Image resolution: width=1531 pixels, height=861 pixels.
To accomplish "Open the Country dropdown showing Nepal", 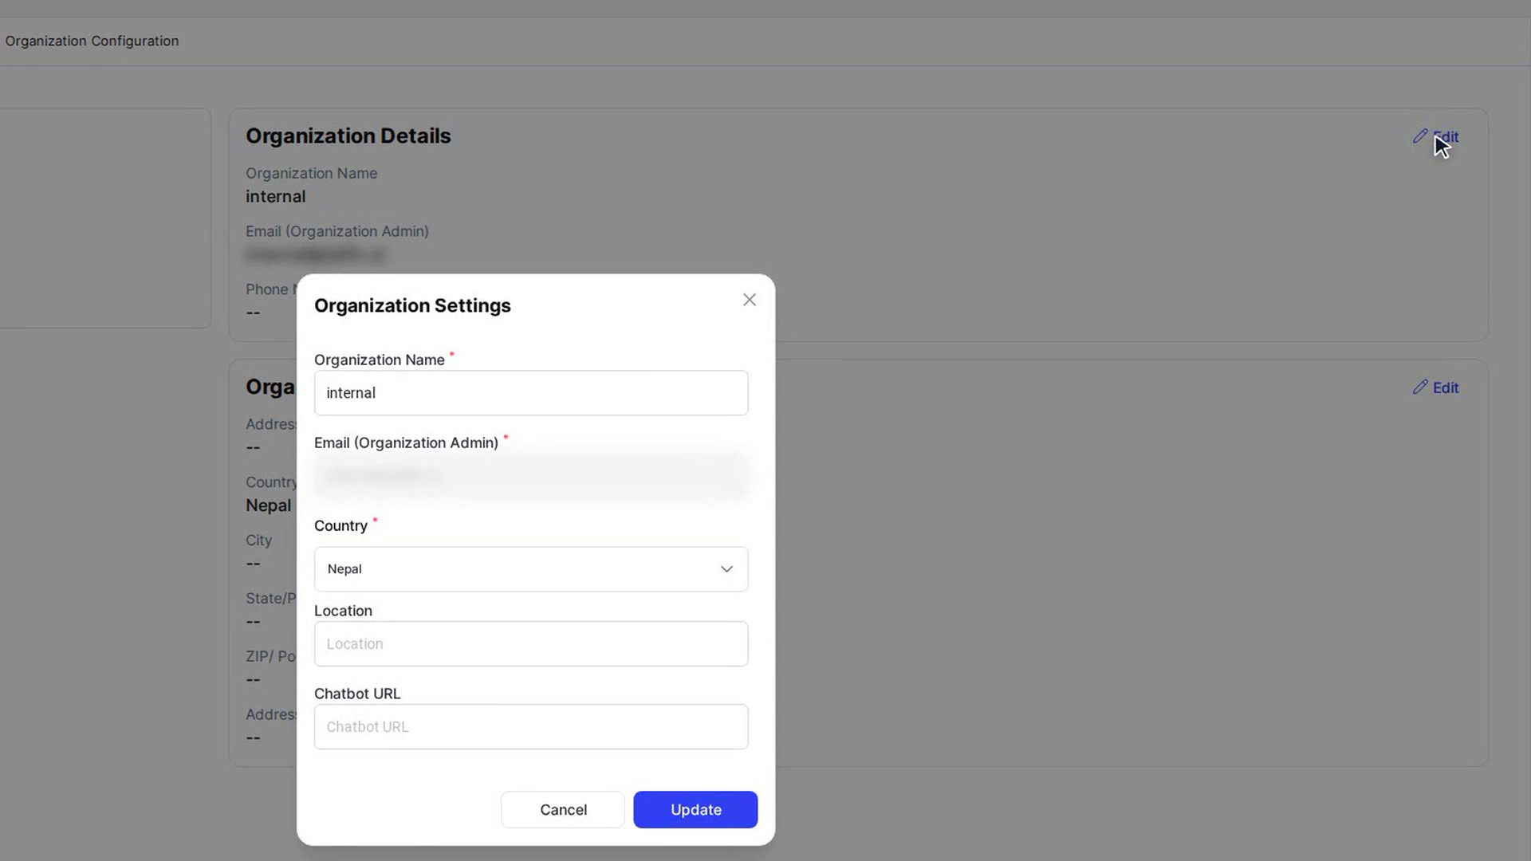I will pos(531,569).
